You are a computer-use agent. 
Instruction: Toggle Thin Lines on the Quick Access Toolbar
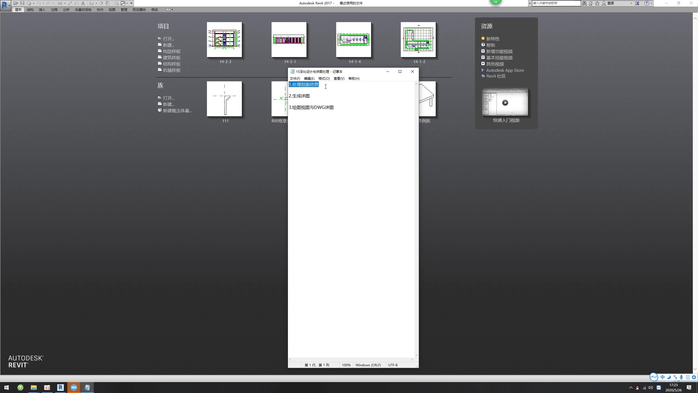pyautogui.click(x=109, y=3)
